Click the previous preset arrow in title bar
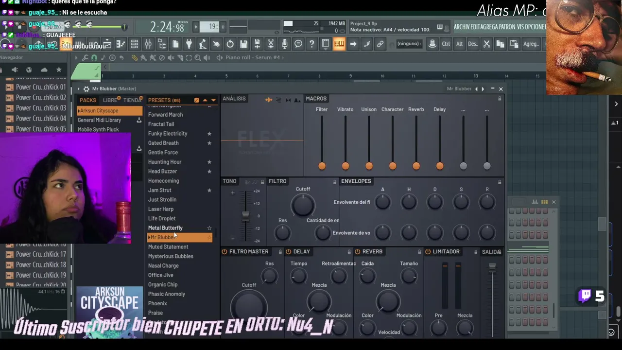This screenshot has height=350, width=622. [476, 89]
